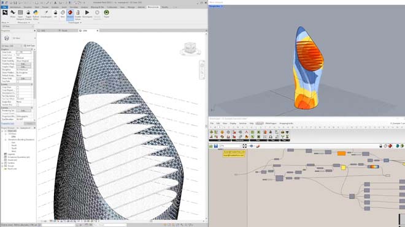Viewport: 405px width, 227px height.
Task: Click the Enable Solver icon
Action: pyautogui.click(x=78, y=14)
